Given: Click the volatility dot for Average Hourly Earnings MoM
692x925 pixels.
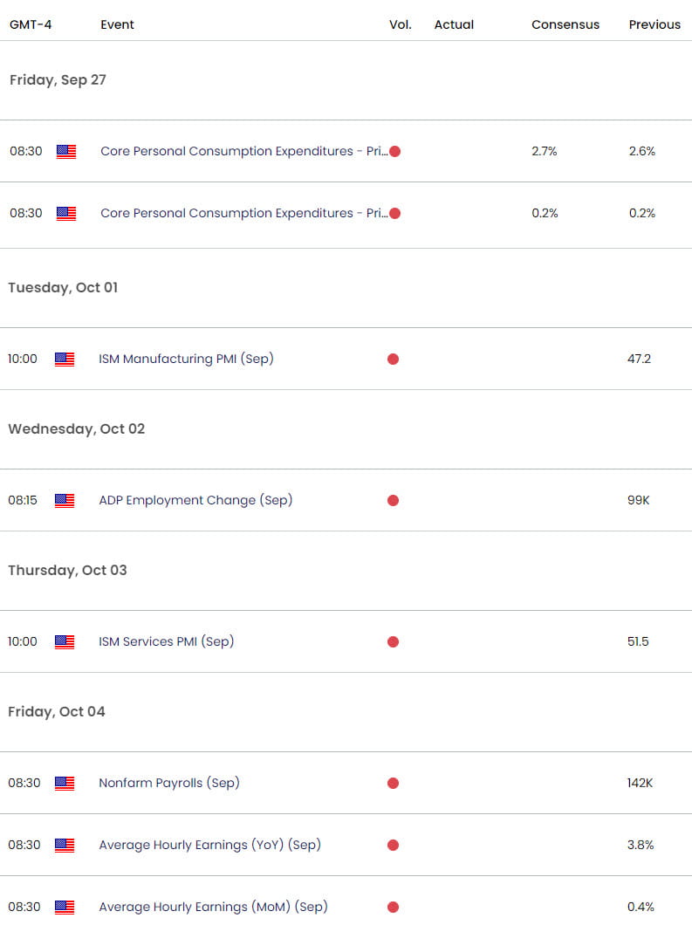Looking at the screenshot, I should pos(393,907).
